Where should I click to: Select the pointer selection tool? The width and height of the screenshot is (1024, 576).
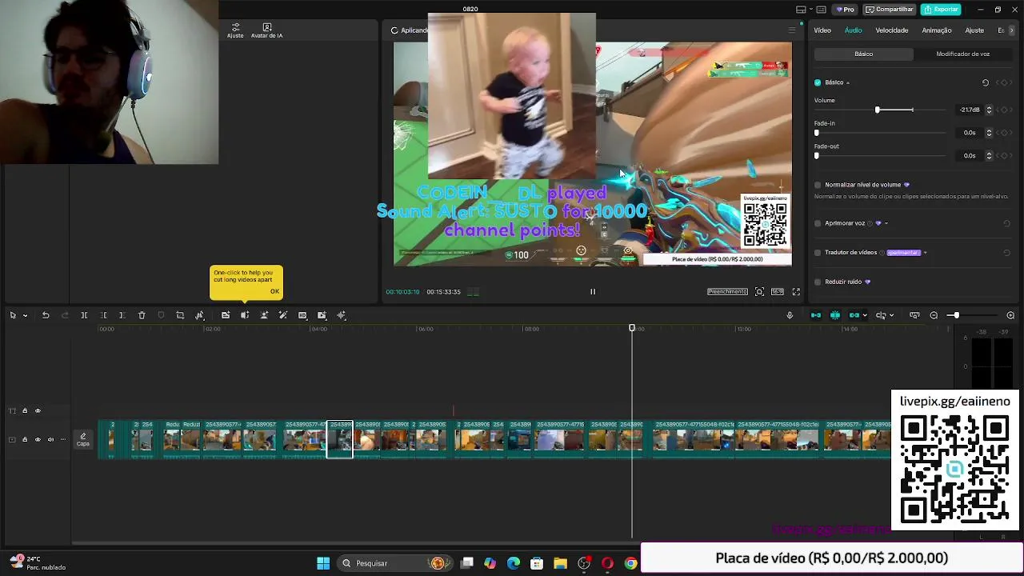(x=13, y=315)
